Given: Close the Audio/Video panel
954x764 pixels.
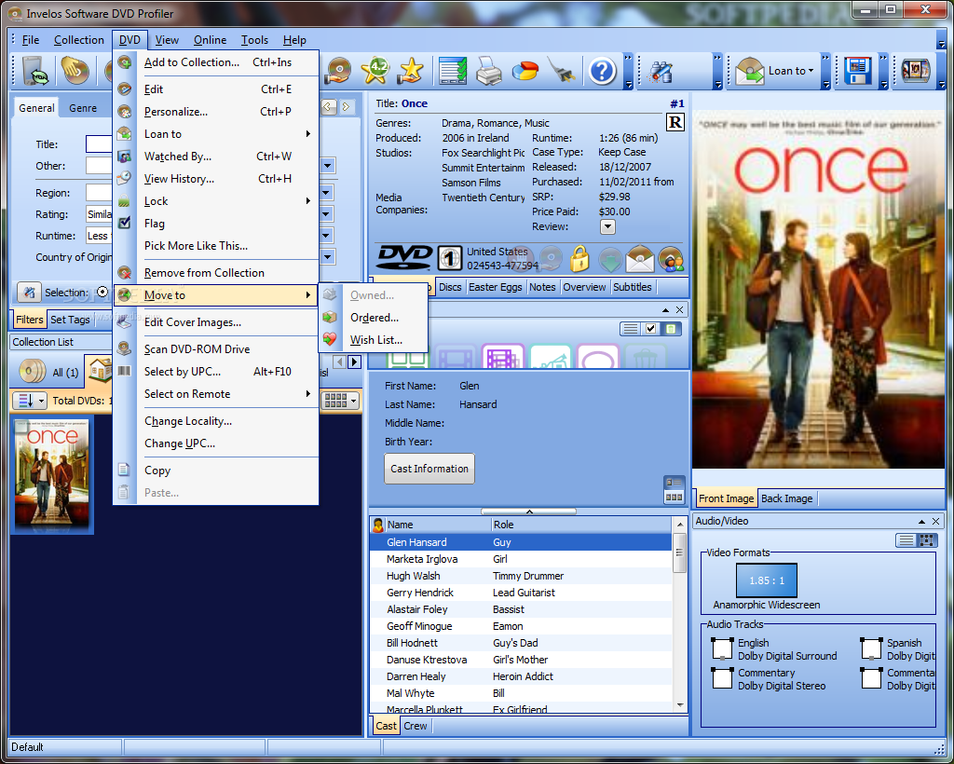Looking at the screenshot, I should 935,522.
